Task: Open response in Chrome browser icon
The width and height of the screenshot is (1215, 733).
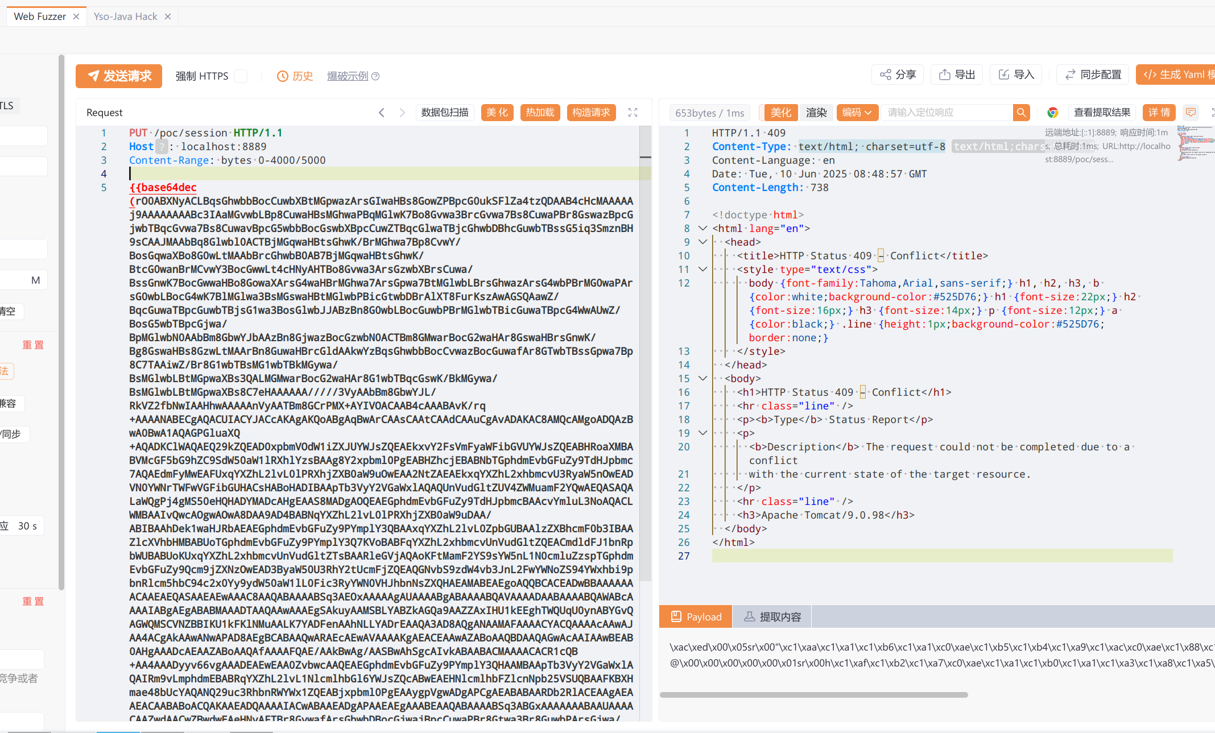Action: (1053, 113)
